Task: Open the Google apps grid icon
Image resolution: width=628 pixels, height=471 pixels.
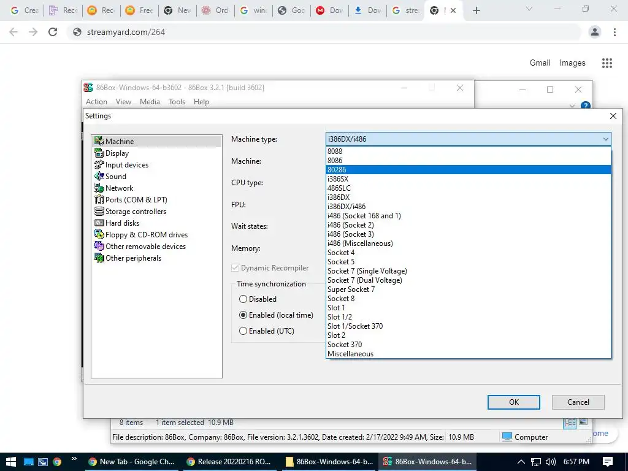Action: tap(607, 63)
